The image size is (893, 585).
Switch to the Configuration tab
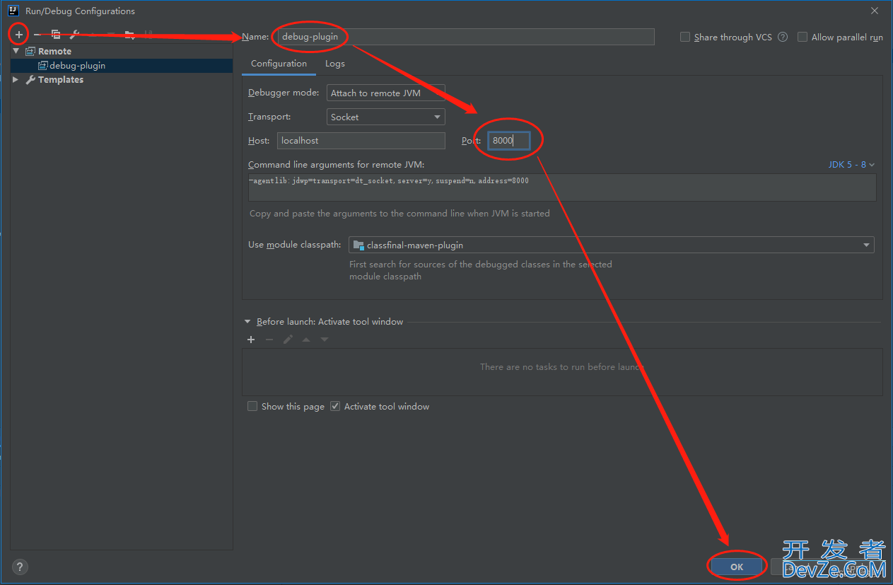279,64
